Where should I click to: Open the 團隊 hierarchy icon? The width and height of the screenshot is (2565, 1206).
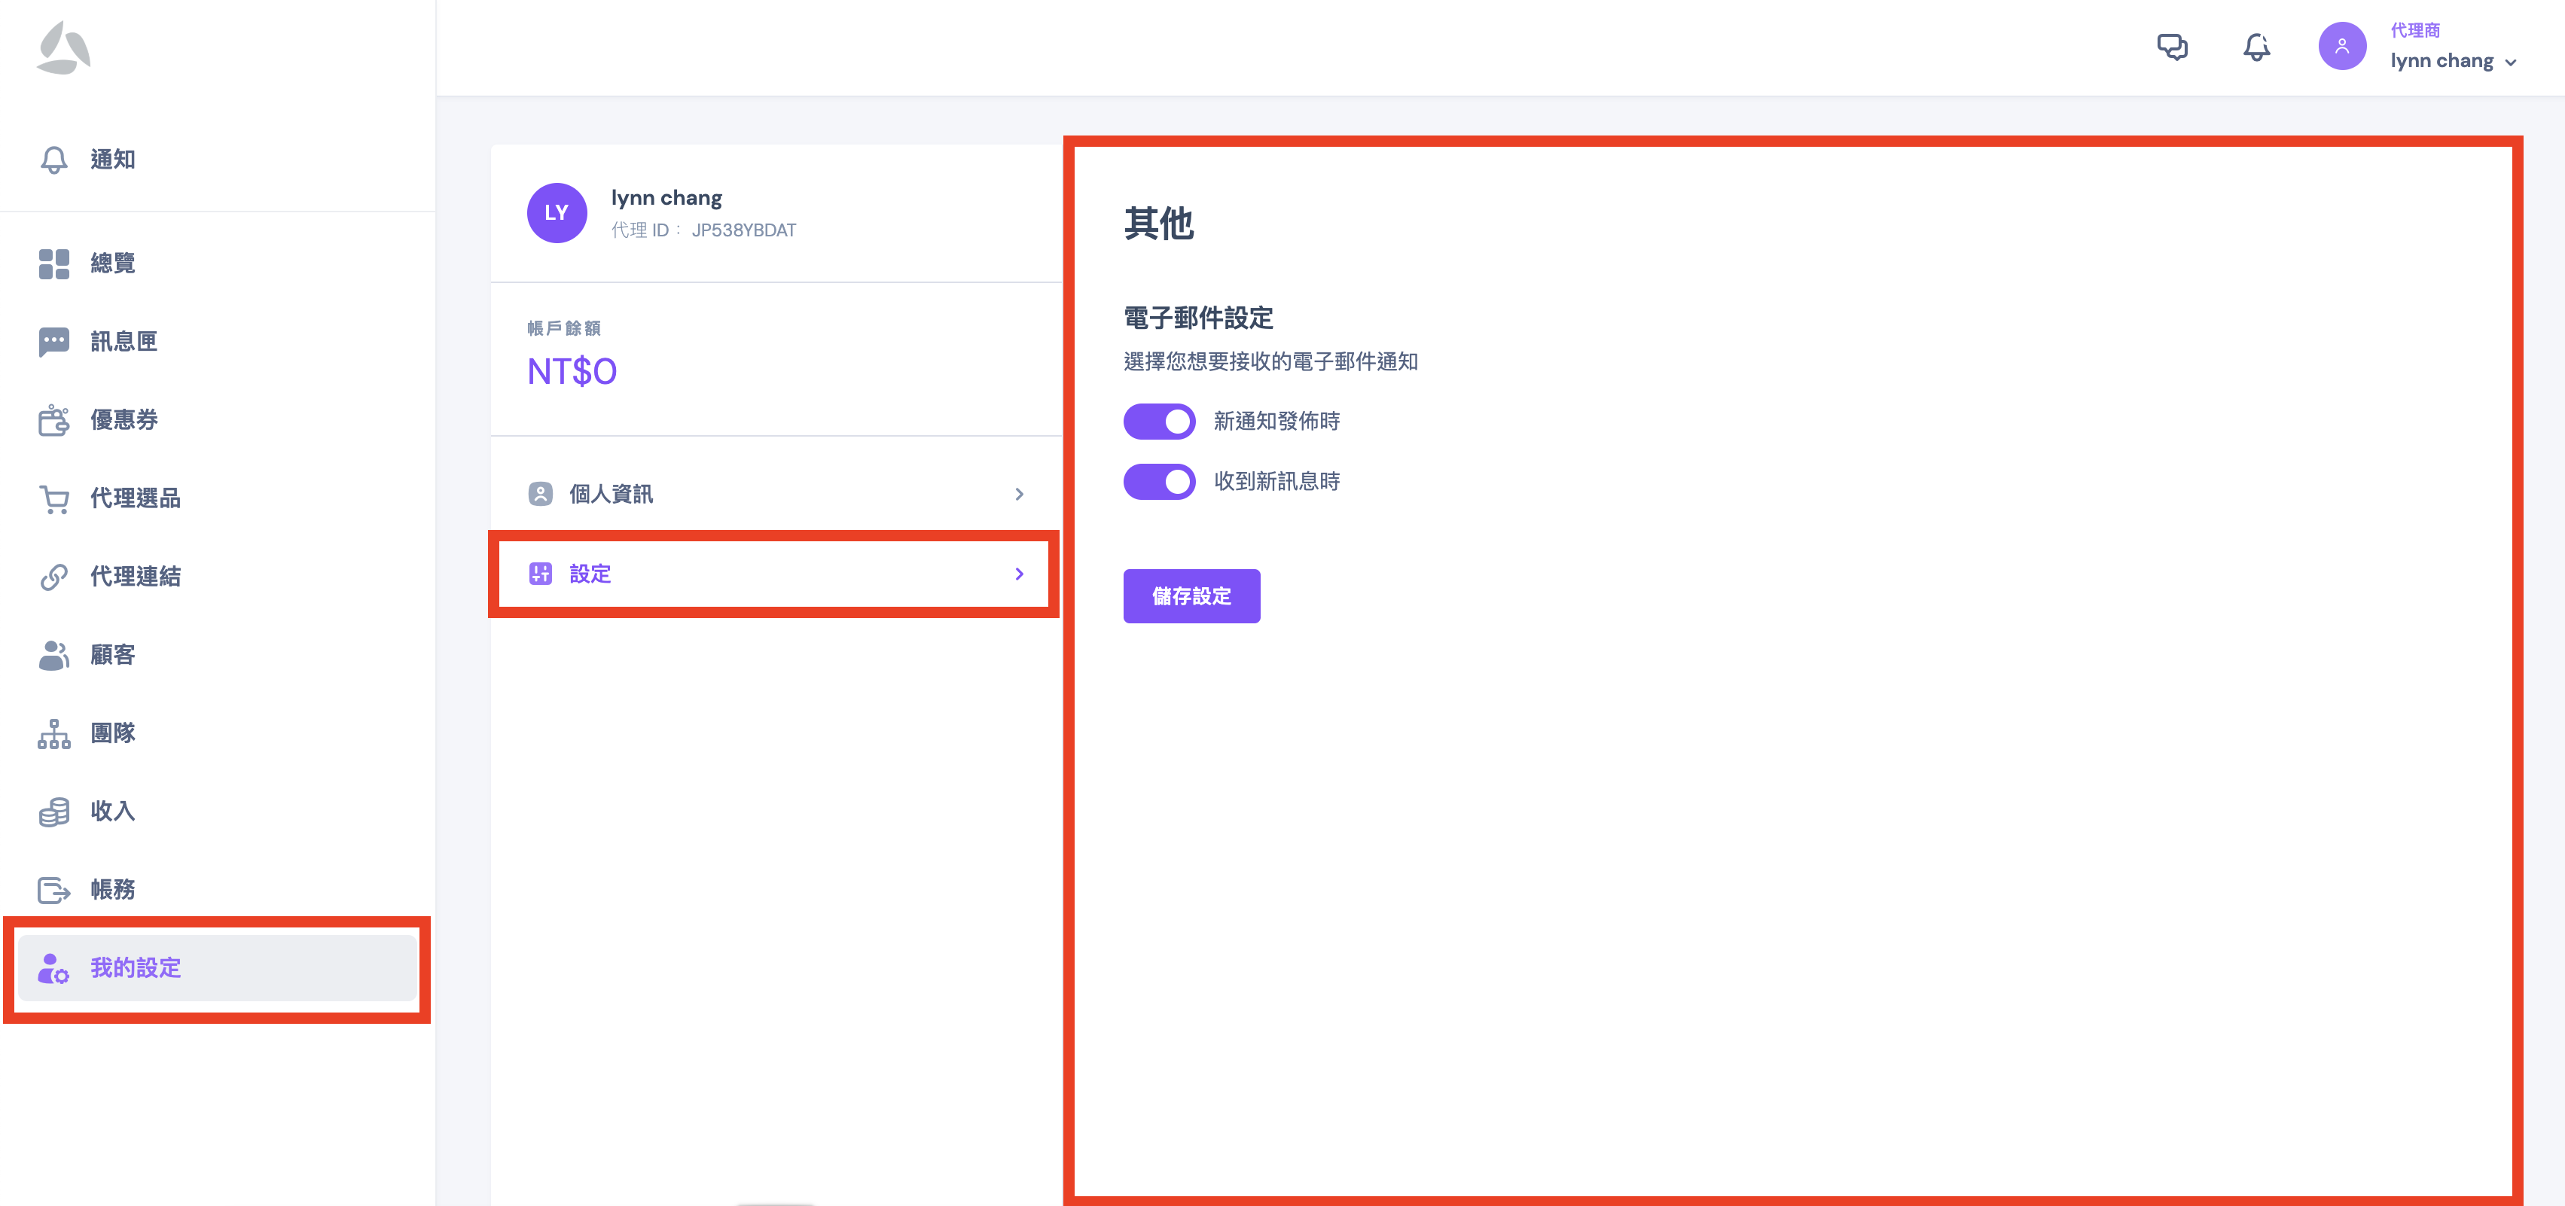click(53, 733)
